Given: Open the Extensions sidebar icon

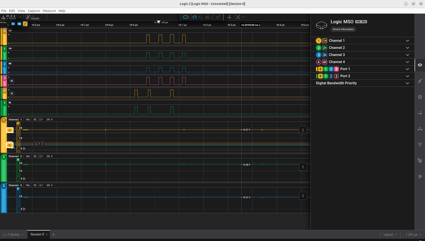Looking at the screenshot, I should pos(420,161).
